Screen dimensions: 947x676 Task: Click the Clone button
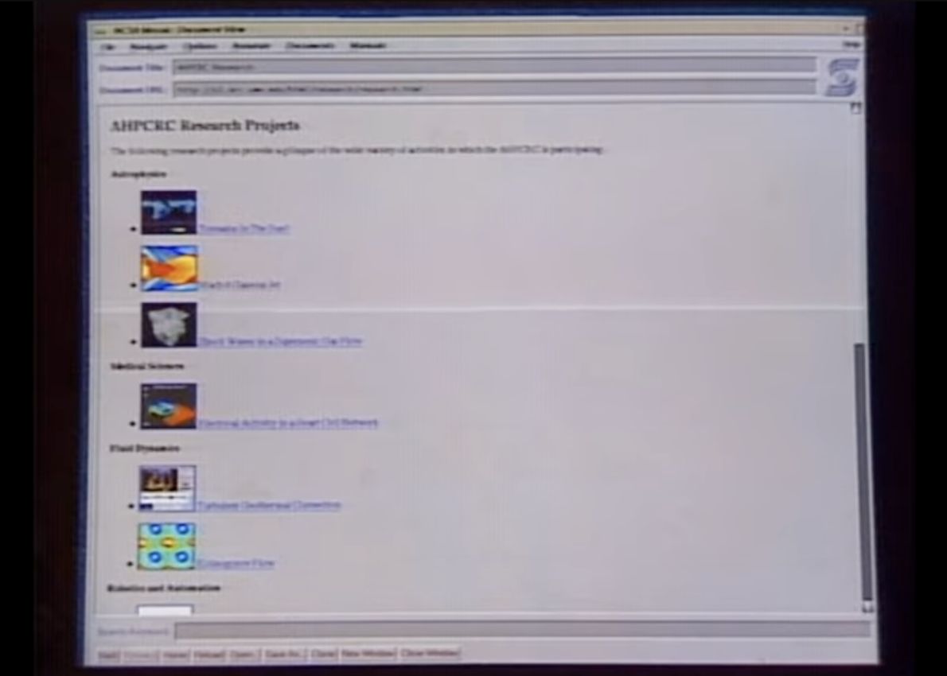tap(323, 654)
